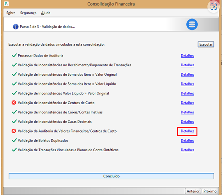This screenshot has width=223, height=195.
Task: Open Detalhes for Auditoria de Valores Financeiros
Action: pyautogui.click(x=188, y=131)
